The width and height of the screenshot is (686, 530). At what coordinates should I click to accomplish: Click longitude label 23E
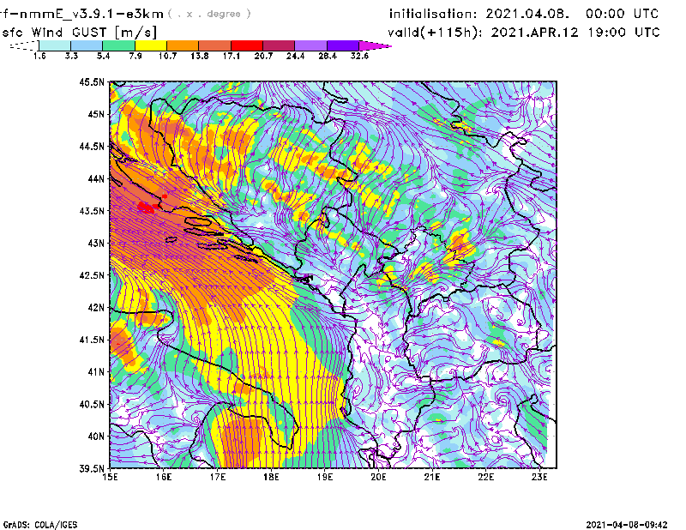tap(539, 477)
